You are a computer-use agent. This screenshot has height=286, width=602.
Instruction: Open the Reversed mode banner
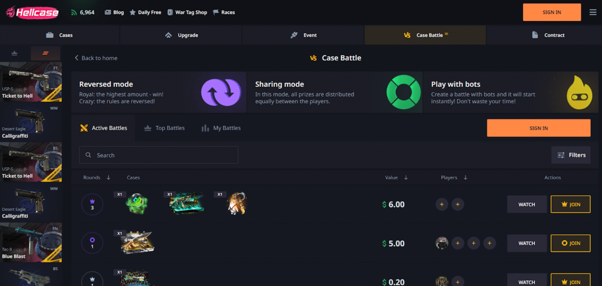tap(158, 92)
